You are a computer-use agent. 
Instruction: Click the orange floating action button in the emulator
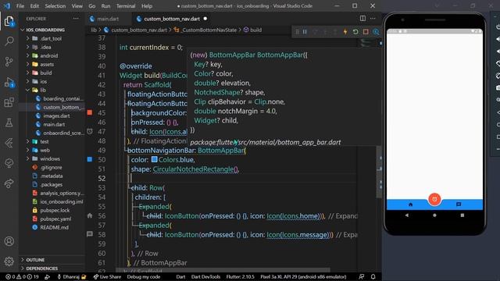(x=434, y=199)
